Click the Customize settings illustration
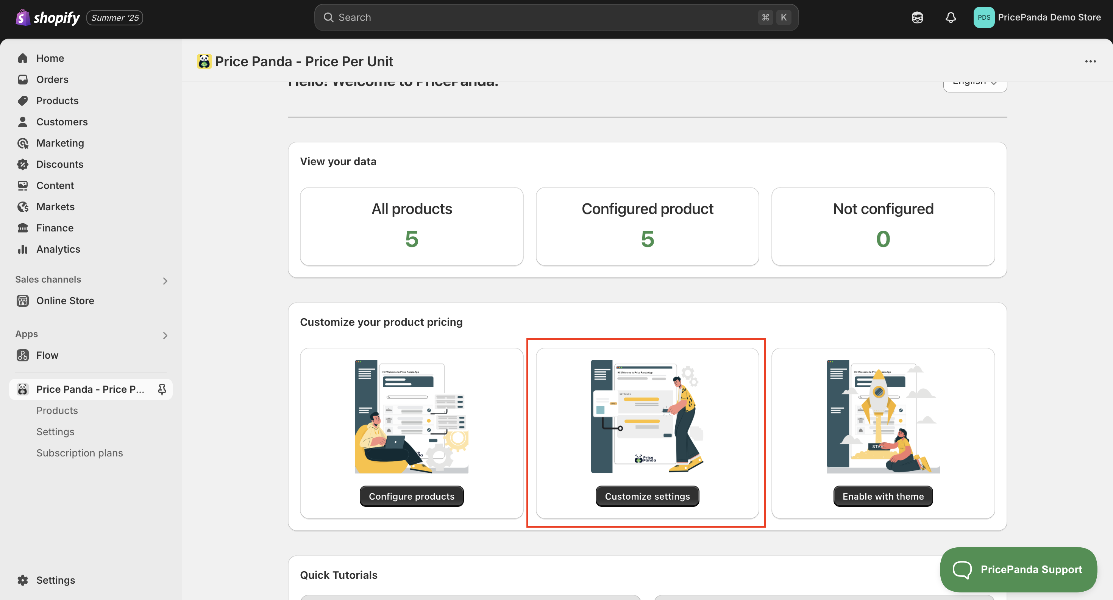Screen dimensions: 1113x600 (x=647, y=416)
